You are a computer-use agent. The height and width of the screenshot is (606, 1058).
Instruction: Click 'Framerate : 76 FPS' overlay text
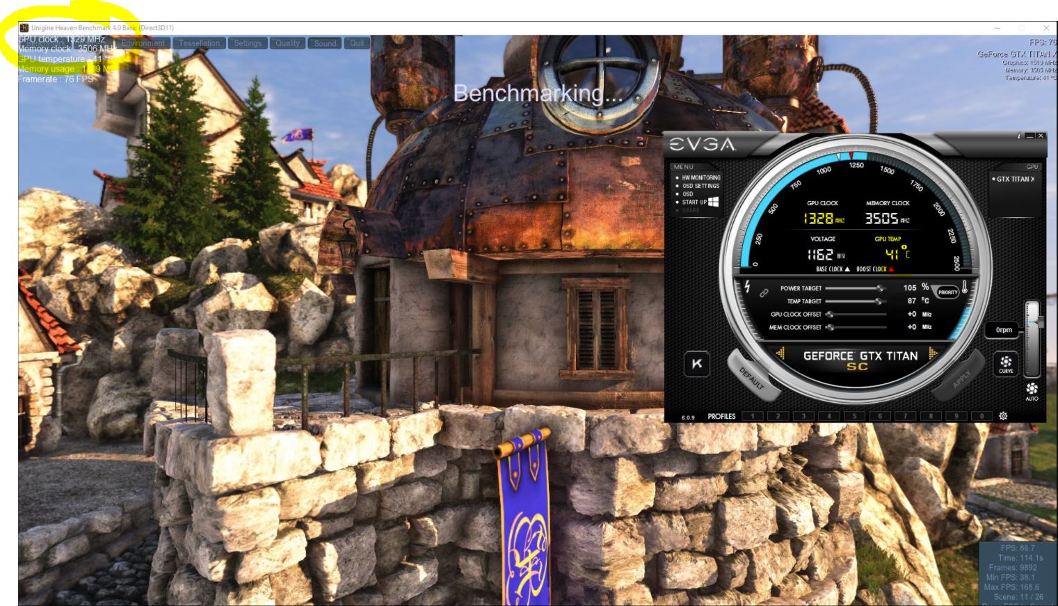coord(56,79)
